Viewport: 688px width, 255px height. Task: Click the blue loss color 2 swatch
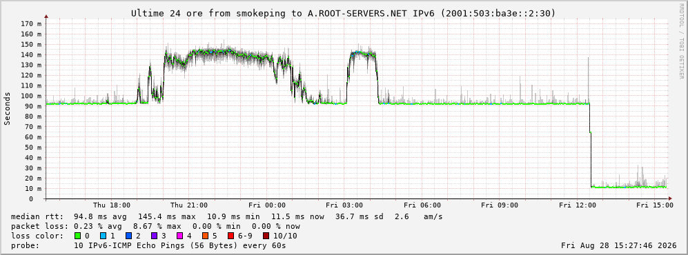(128, 236)
